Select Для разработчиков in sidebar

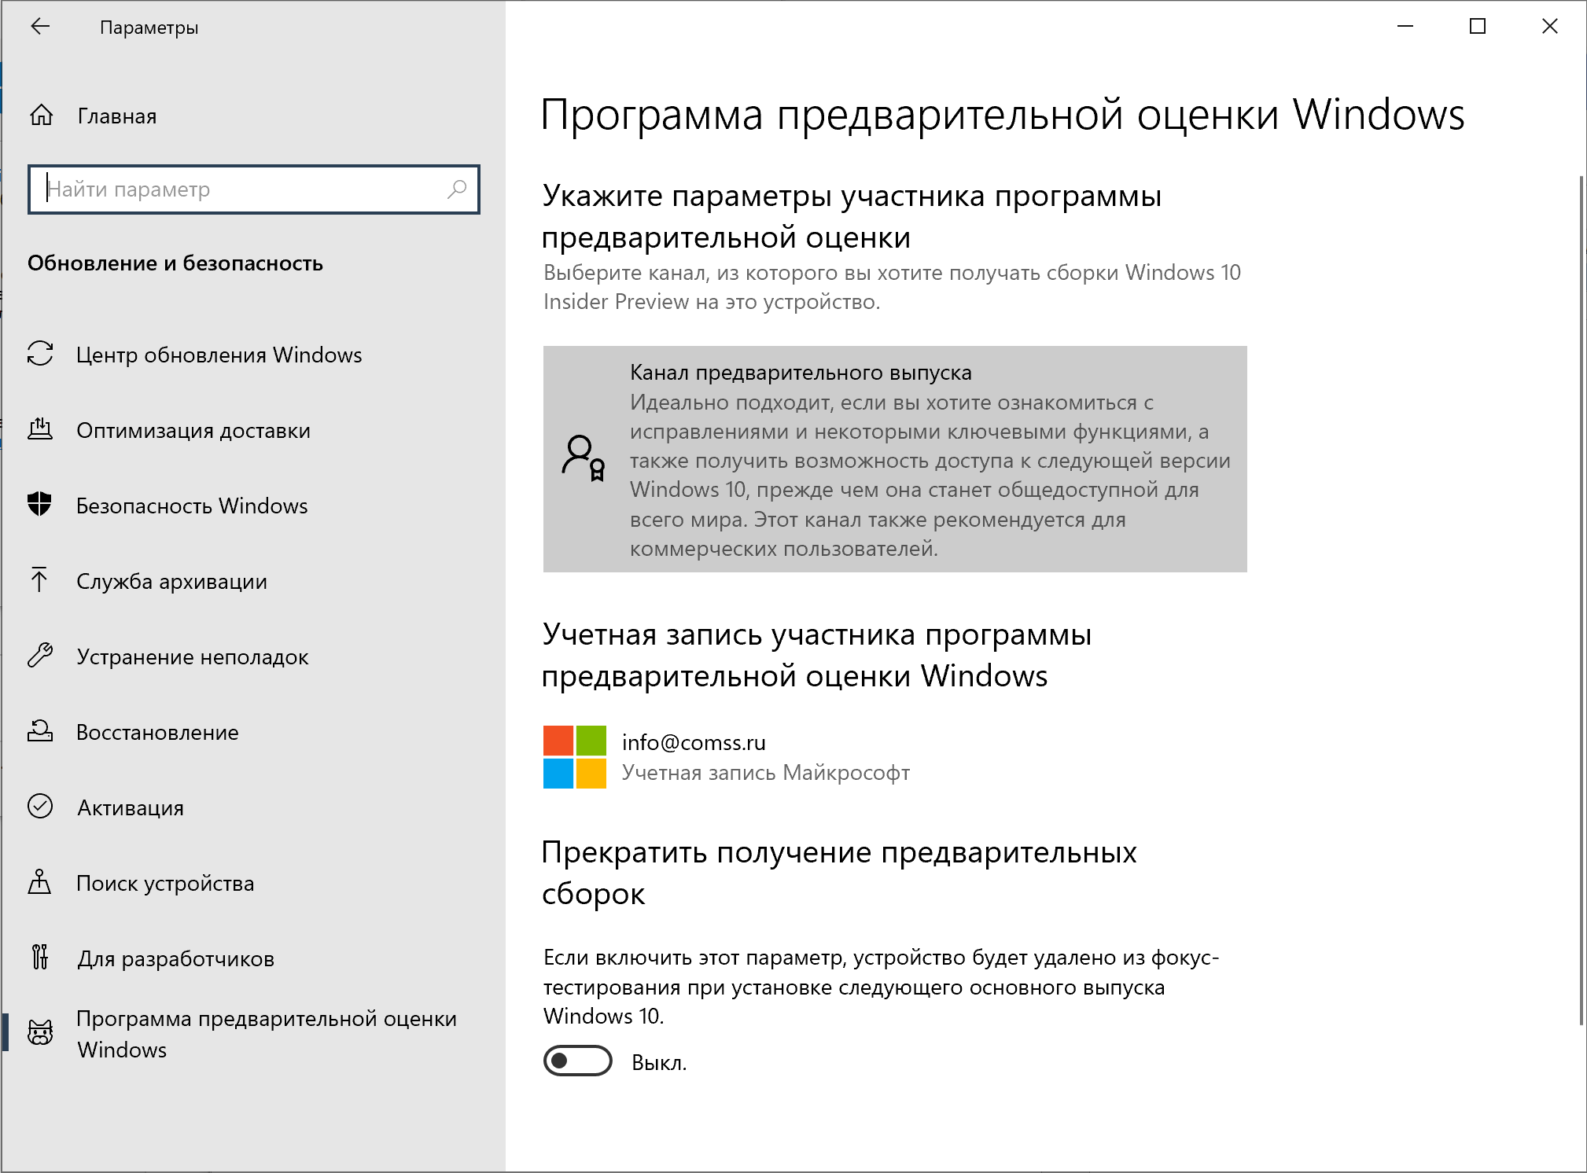[x=175, y=958]
